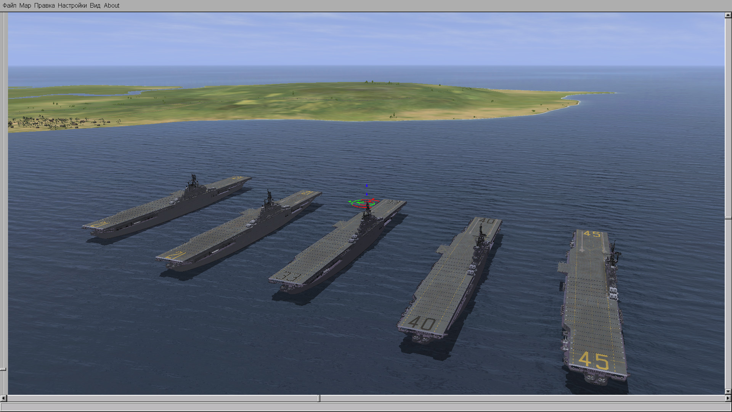Open the Правка menu

pyautogui.click(x=44, y=5)
